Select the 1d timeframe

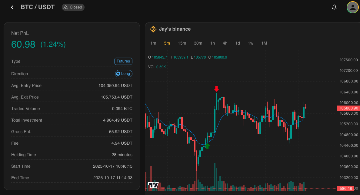[x=238, y=43]
